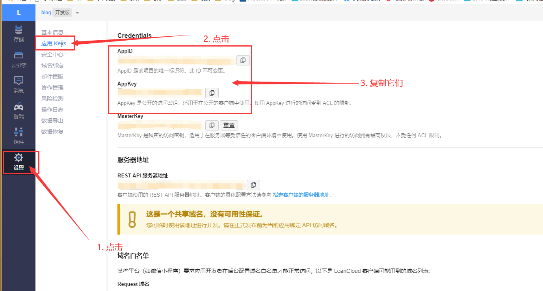Screen dimensions: 543x291
Task: Open 邮件模版 settings page
Action: pos(52,76)
